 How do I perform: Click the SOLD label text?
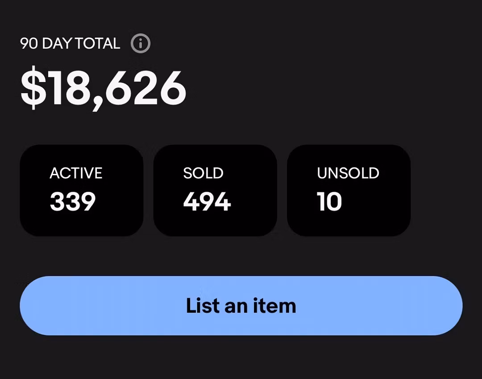203,173
